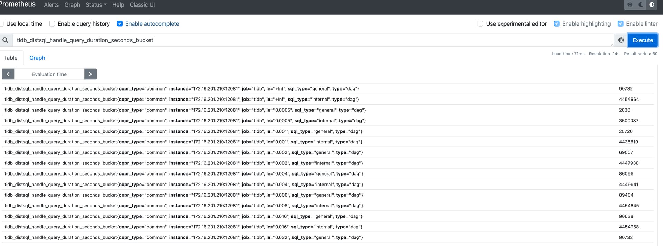
Task: Go to previous evaluation time
Action: click(x=8, y=74)
